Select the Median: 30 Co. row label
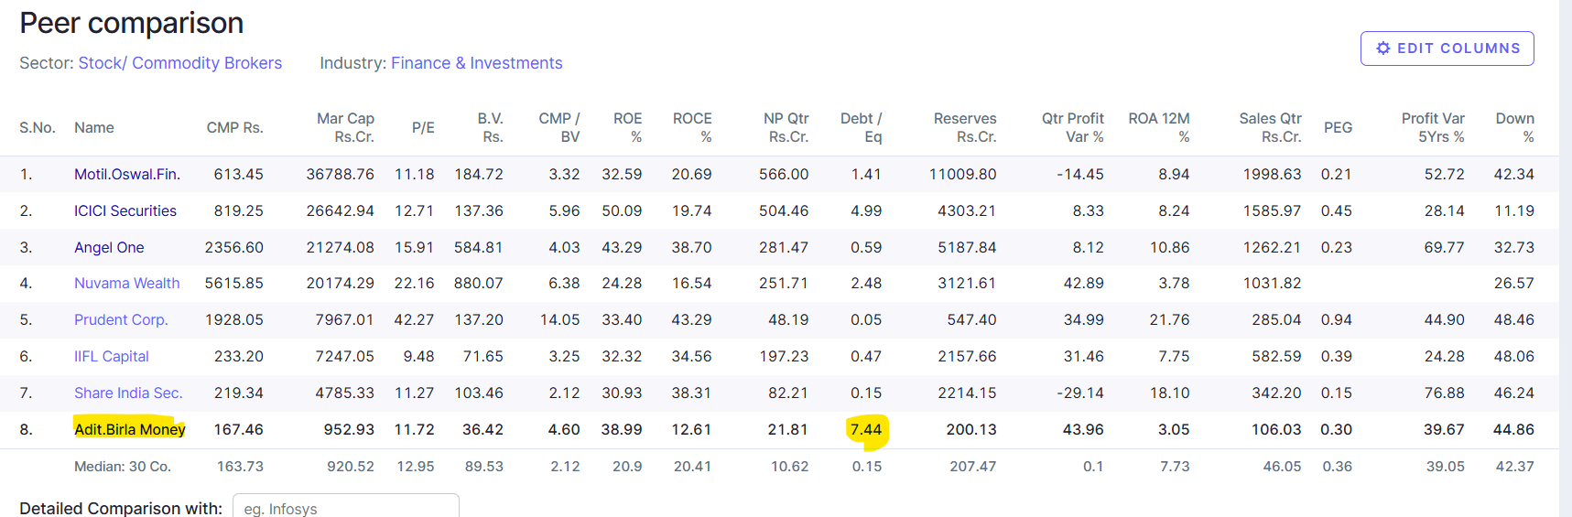 tap(123, 467)
